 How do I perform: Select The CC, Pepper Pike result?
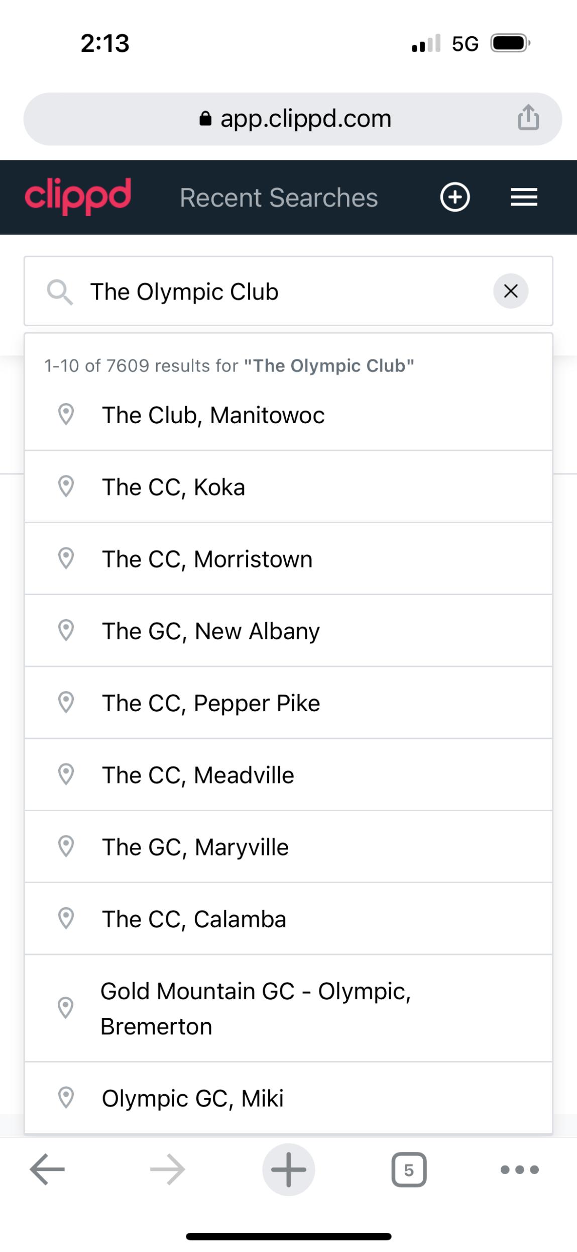211,703
